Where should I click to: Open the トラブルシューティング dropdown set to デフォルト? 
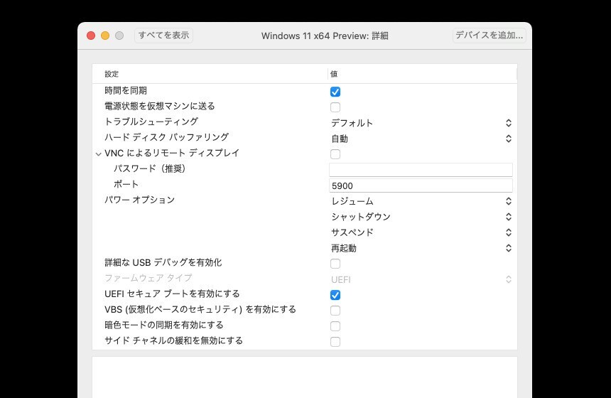[x=421, y=123]
